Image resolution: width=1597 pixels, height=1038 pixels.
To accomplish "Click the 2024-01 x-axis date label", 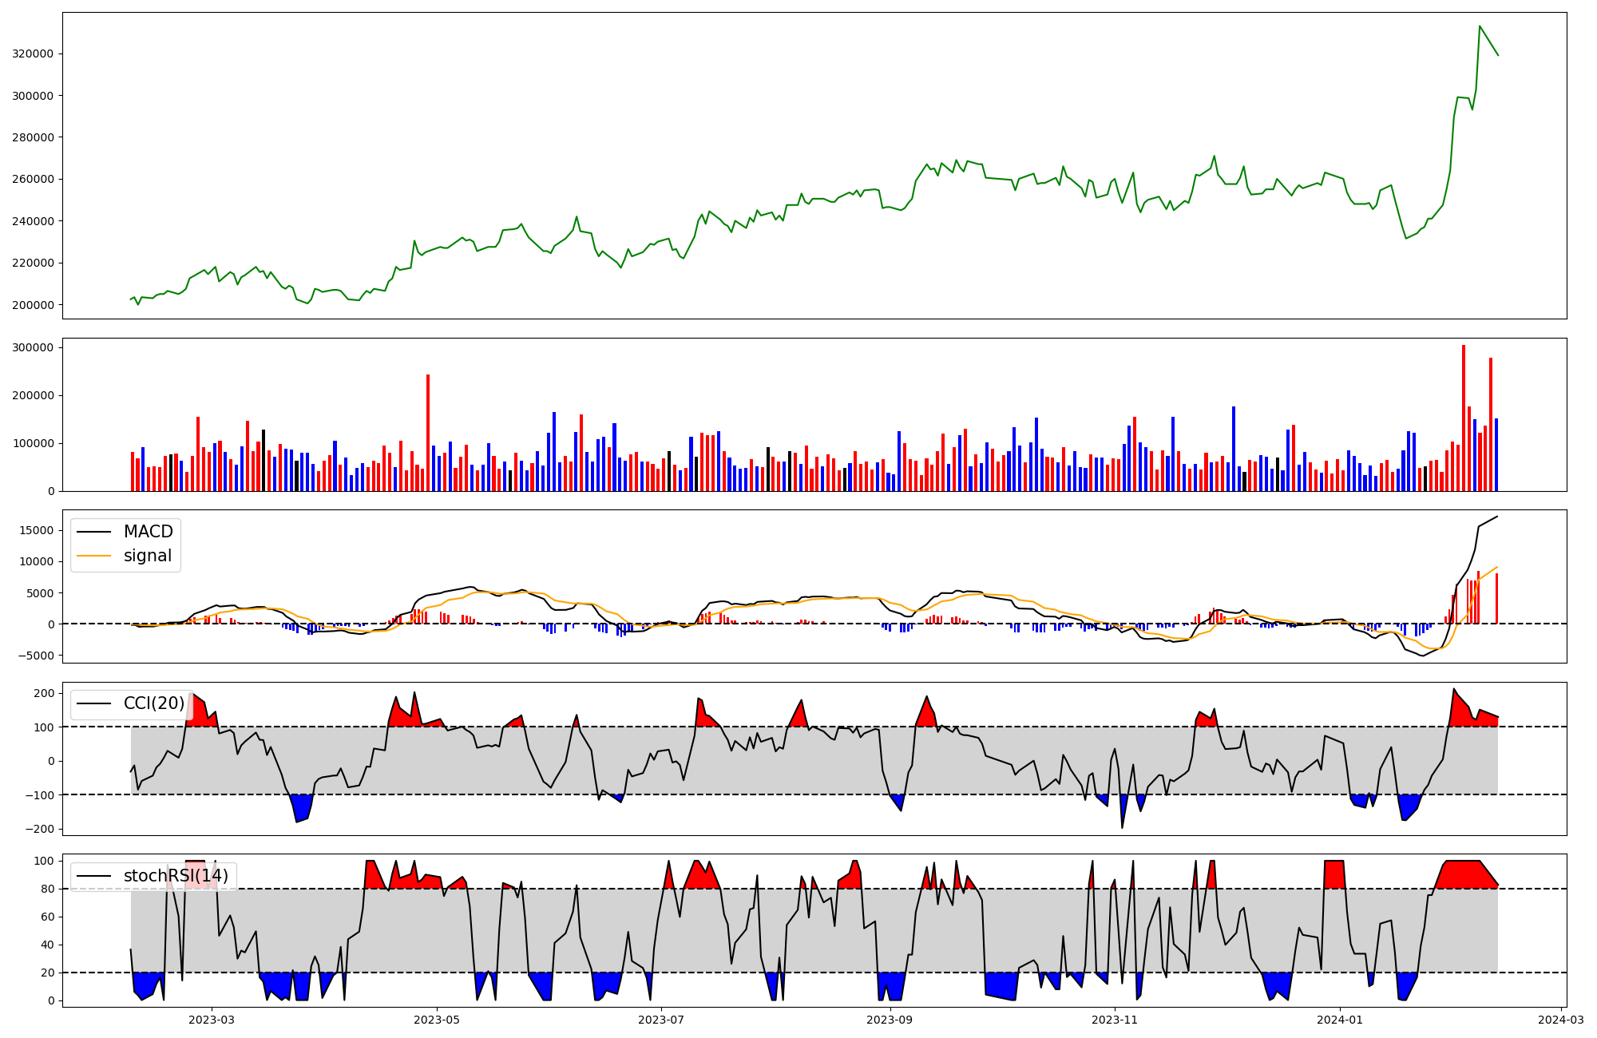I will pos(1339,1020).
